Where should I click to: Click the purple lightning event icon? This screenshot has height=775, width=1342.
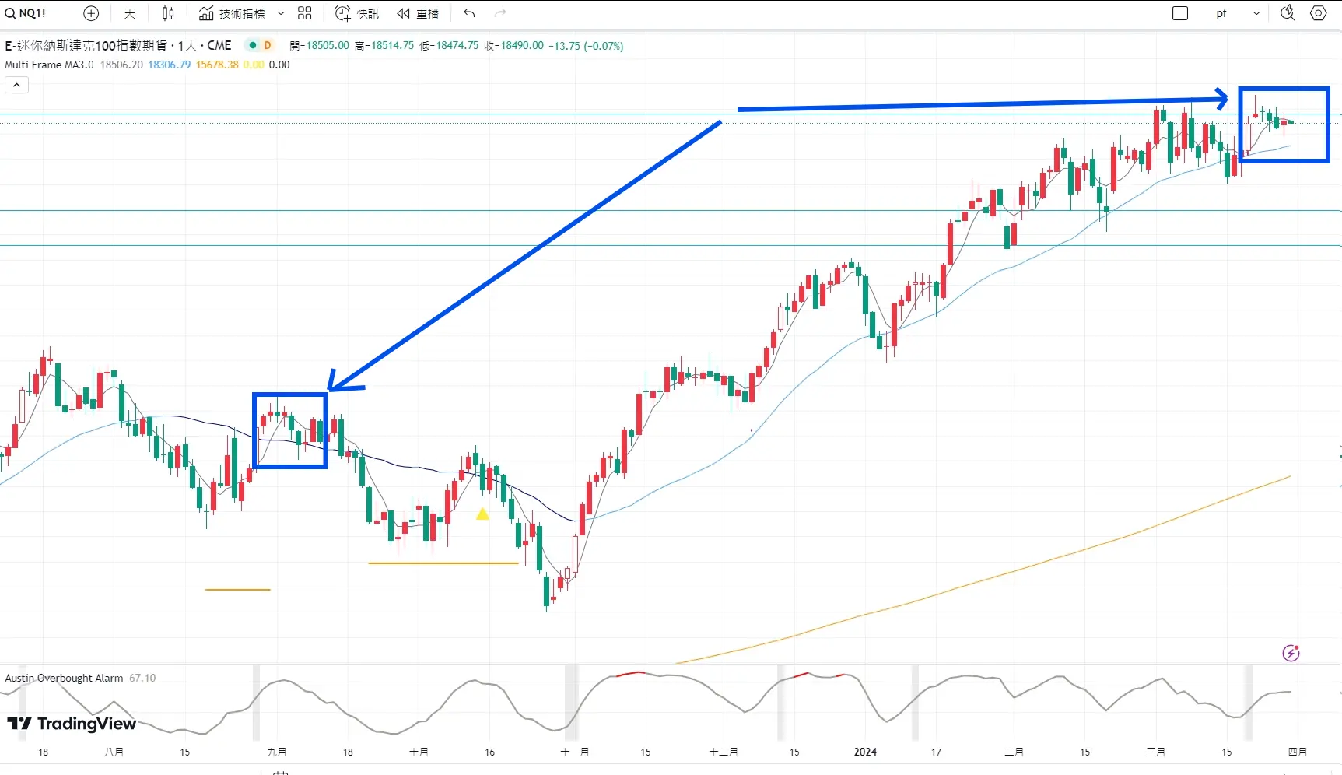tap(1291, 653)
